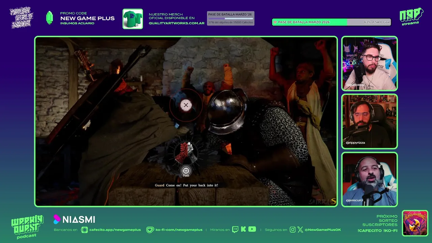Click the !CAFECITO !KO-FI command text
The width and height of the screenshot is (432, 243).
click(x=378, y=231)
